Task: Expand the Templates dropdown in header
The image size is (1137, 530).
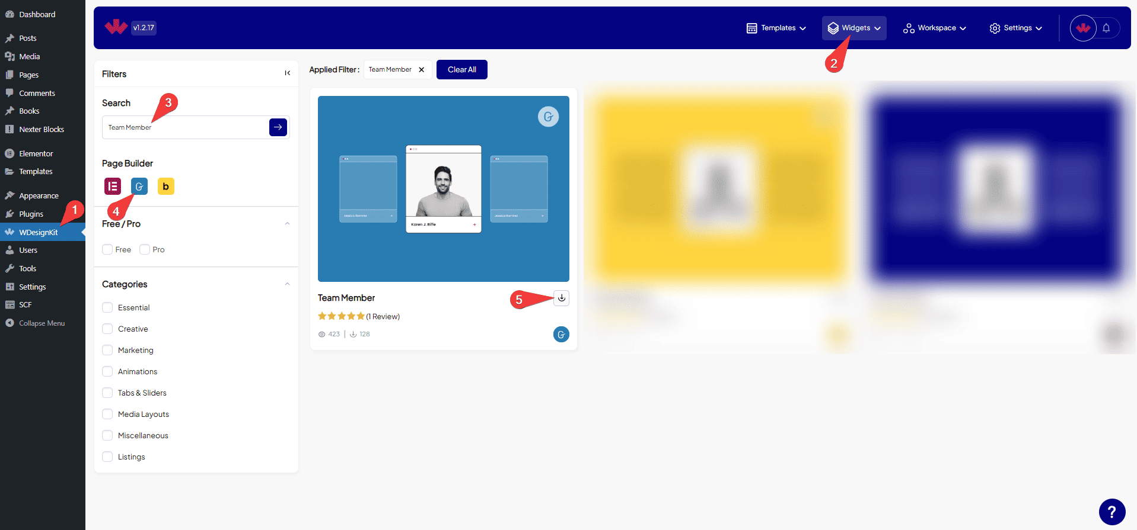Action: (776, 28)
